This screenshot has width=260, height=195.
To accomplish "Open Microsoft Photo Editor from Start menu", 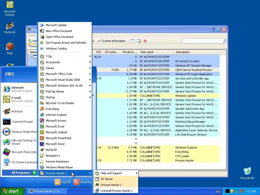I will click(19, 152).
